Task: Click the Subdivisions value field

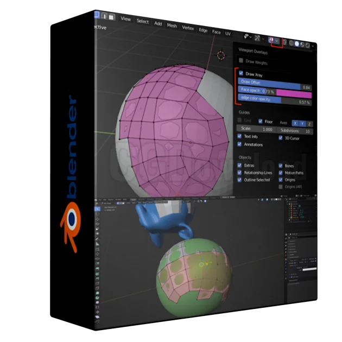Action: [x=295, y=131]
